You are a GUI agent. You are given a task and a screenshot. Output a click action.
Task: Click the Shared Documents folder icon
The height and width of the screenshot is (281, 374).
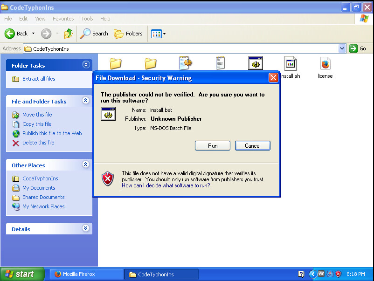[16, 198]
